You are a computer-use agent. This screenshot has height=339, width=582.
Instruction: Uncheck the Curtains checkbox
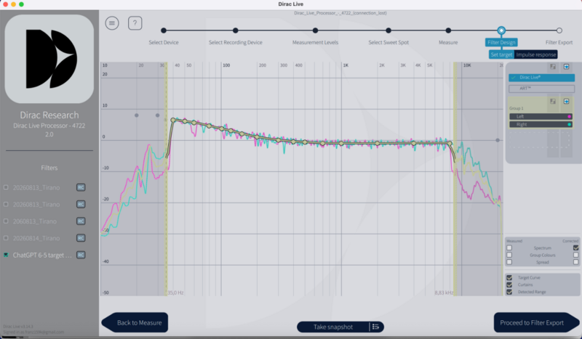[x=509, y=285]
